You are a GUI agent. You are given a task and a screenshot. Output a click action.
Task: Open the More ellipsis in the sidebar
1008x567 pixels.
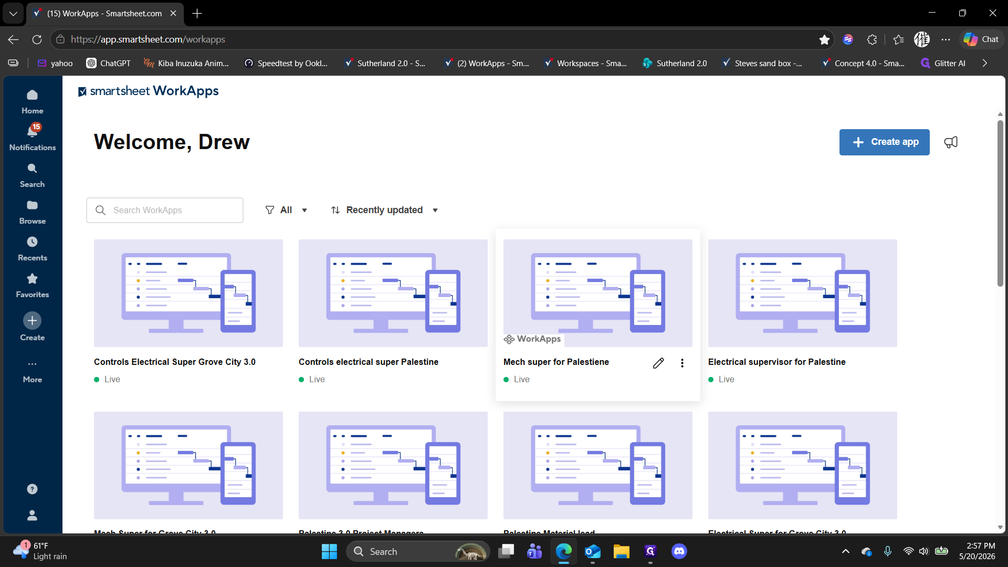point(32,371)
